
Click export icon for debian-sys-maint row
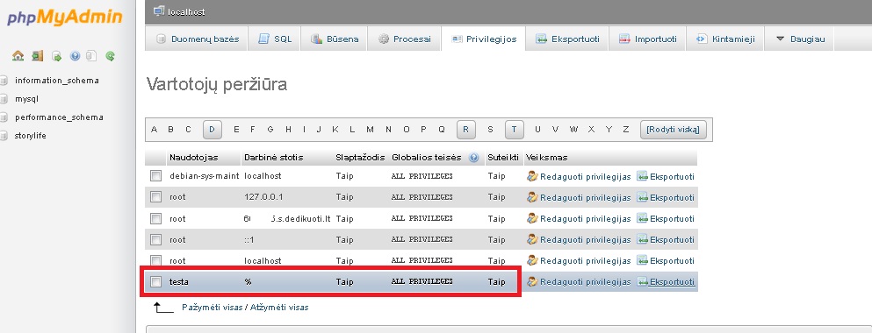pyautogui.click(x=642, y=176)
